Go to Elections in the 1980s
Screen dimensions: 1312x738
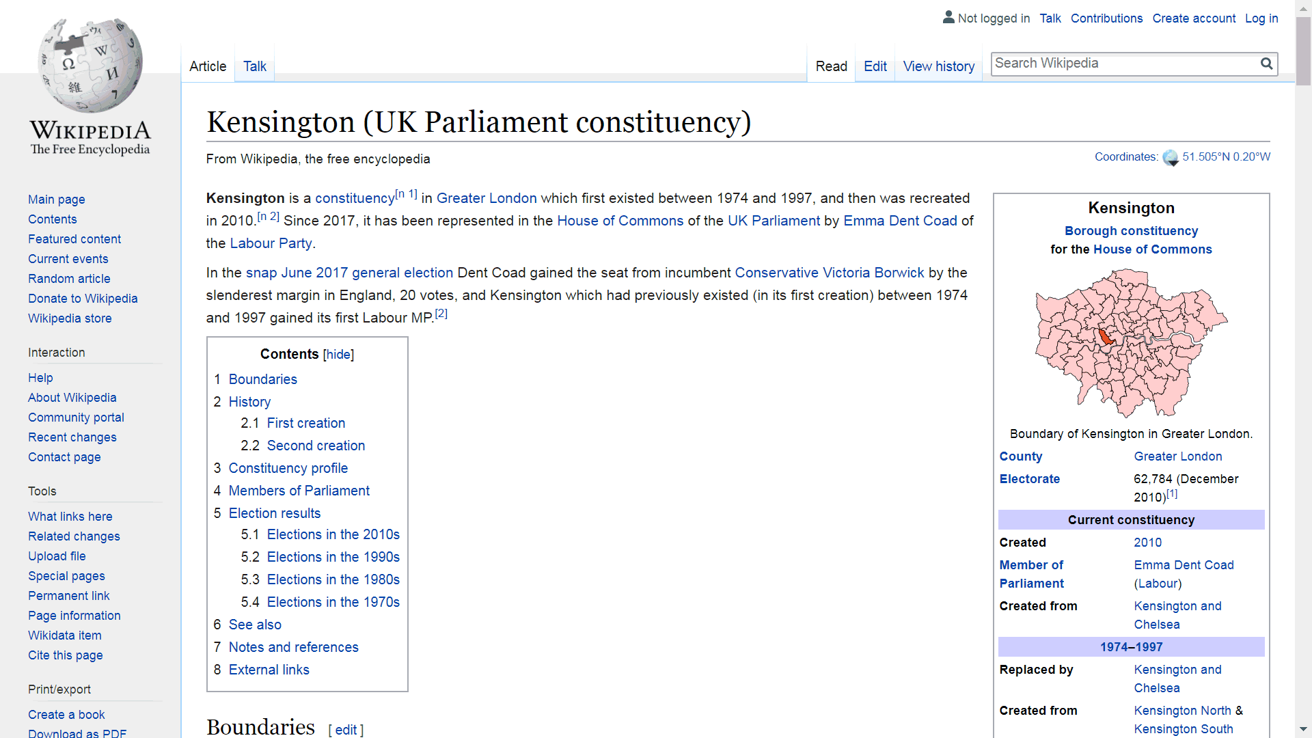[333, 579]
